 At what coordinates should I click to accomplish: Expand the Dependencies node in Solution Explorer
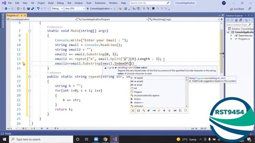(231, 35)
